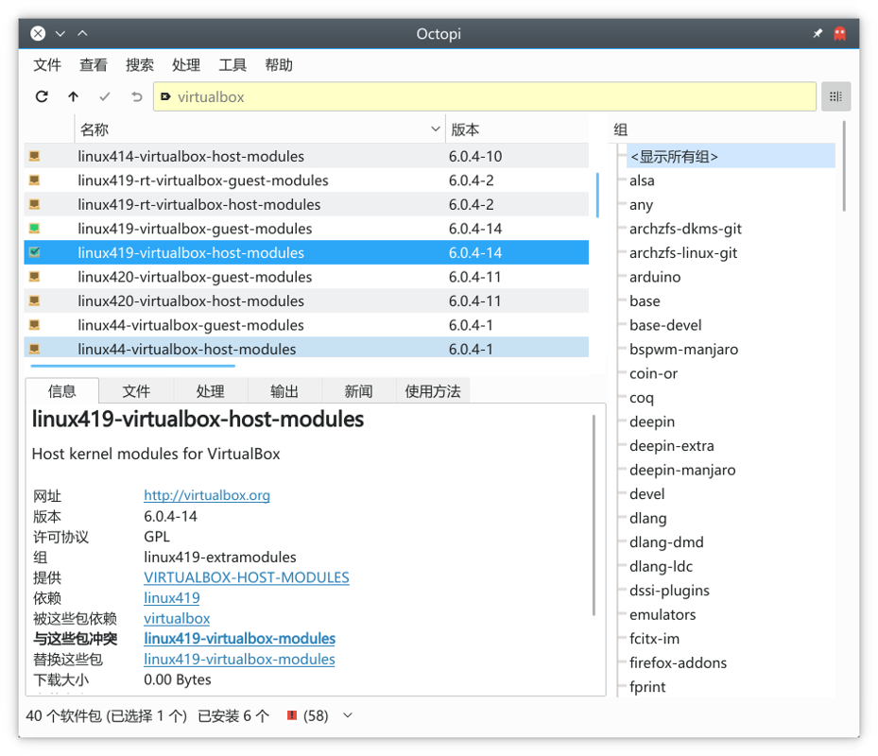Select the emulators group
This screenshot has width=878, height=756.
[x=663, y=614]
